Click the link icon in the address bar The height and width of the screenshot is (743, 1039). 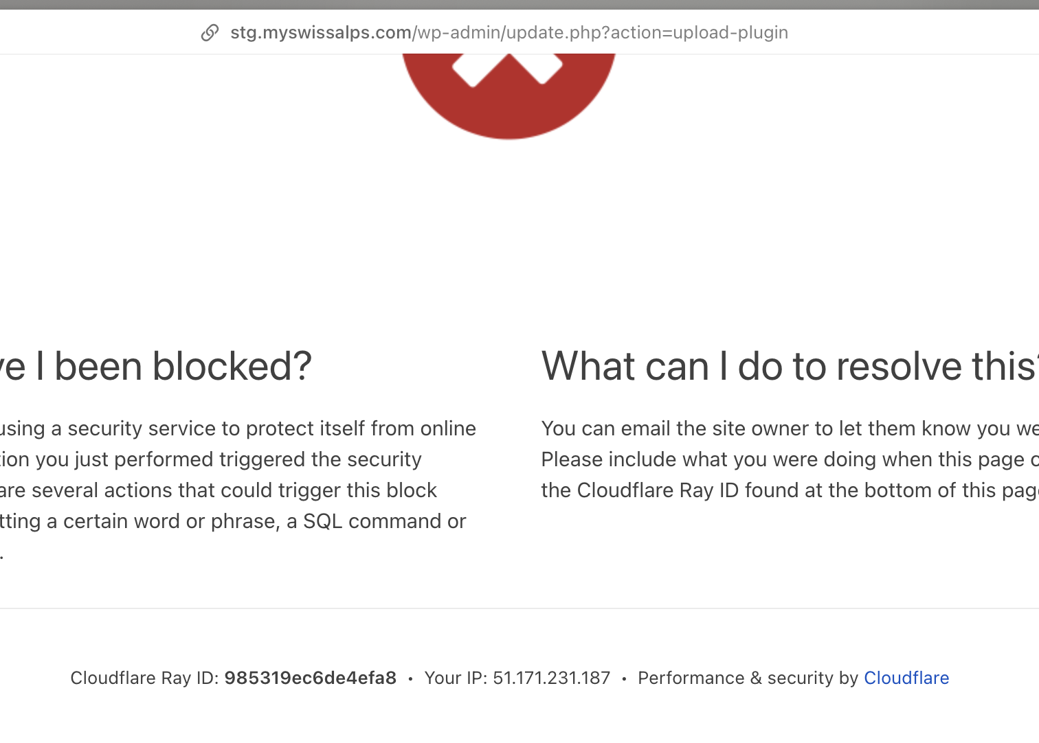tap(210, 32)
